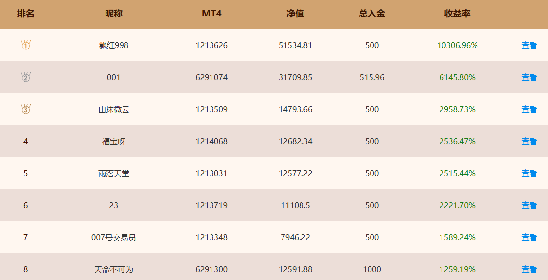The width and height of the screenshot is (548, 280).
Task: Select MT4 account number 1213626
Action: (212, 45)
